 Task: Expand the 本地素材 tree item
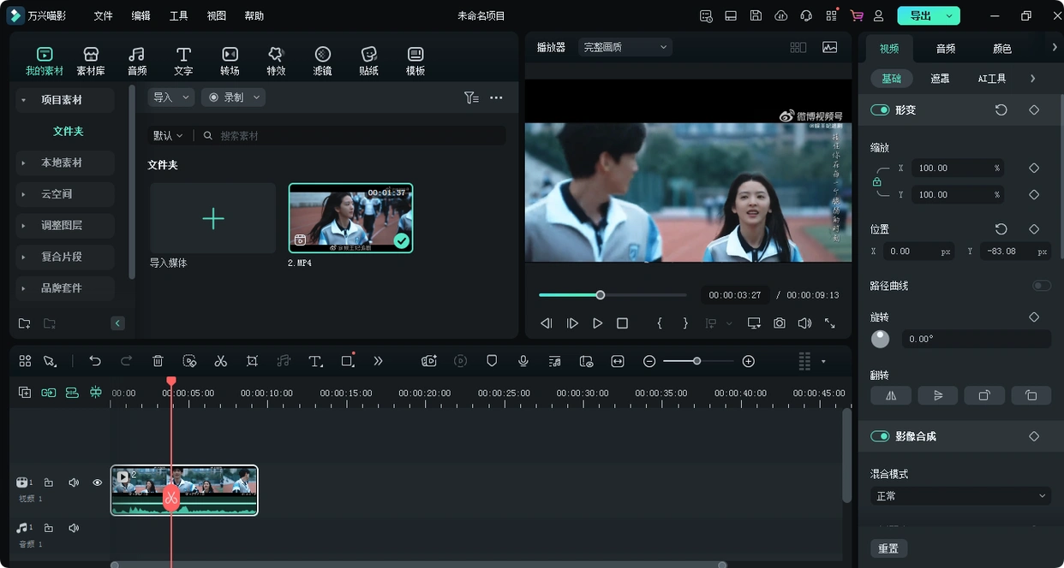62,163
